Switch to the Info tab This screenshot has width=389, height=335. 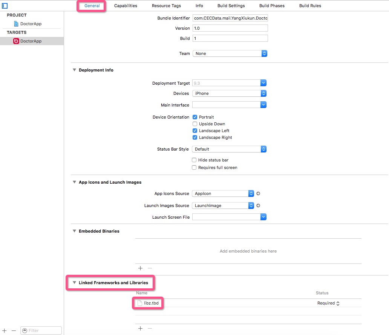tap(199, 6)
